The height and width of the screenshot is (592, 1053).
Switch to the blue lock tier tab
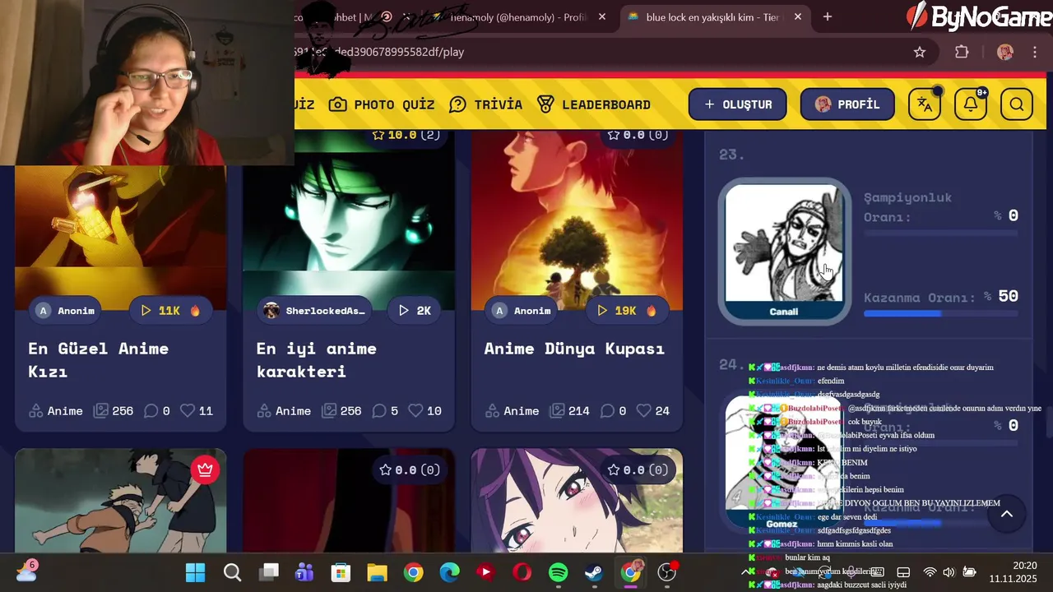712,16
